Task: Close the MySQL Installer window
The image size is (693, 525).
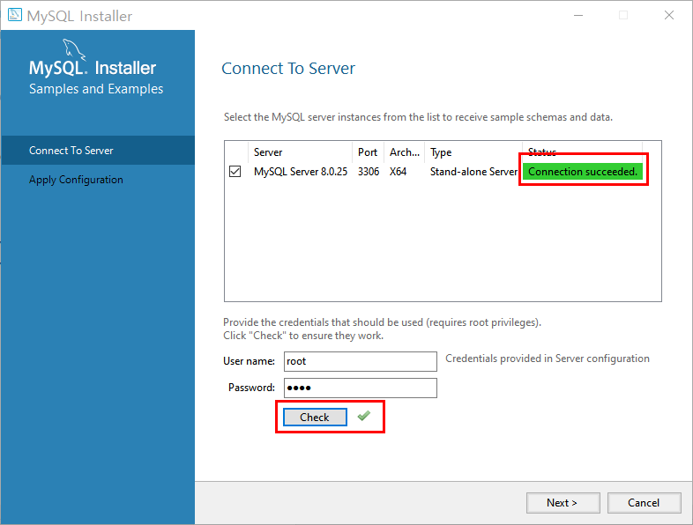Action: pos(669,16)
